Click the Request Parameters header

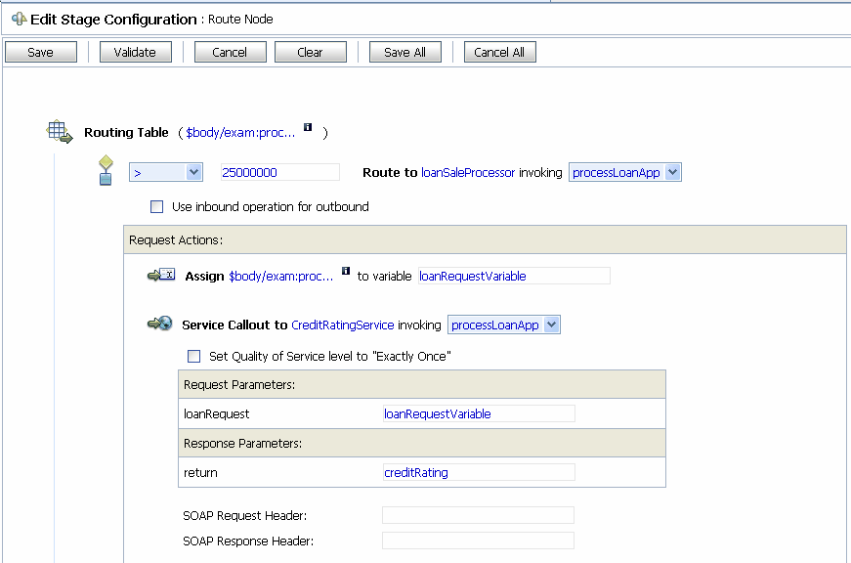[x=422, y=384]
